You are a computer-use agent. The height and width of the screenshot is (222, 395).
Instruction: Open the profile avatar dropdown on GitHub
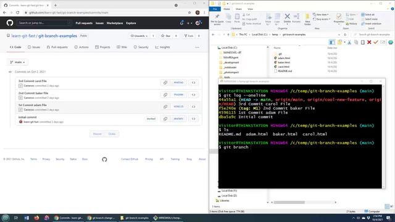tap(199, 23)
